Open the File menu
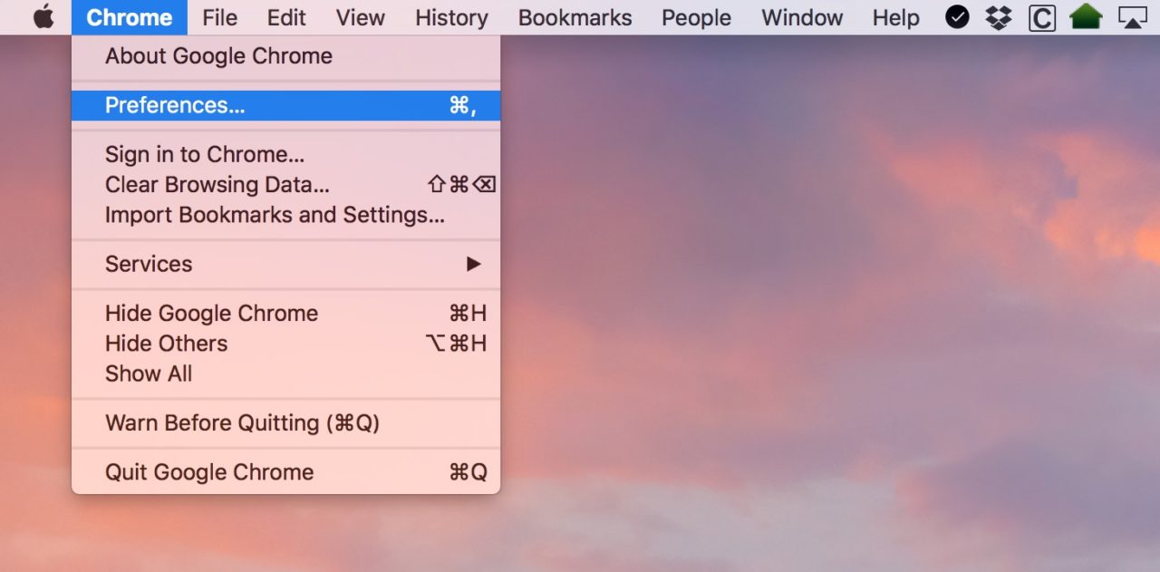The image size is (1160, 572). click(220, 17)
